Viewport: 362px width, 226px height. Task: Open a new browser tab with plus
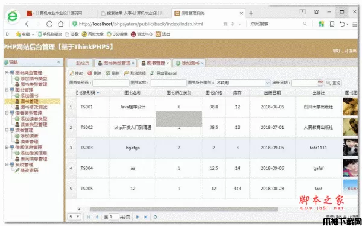(x=251, y=13)
